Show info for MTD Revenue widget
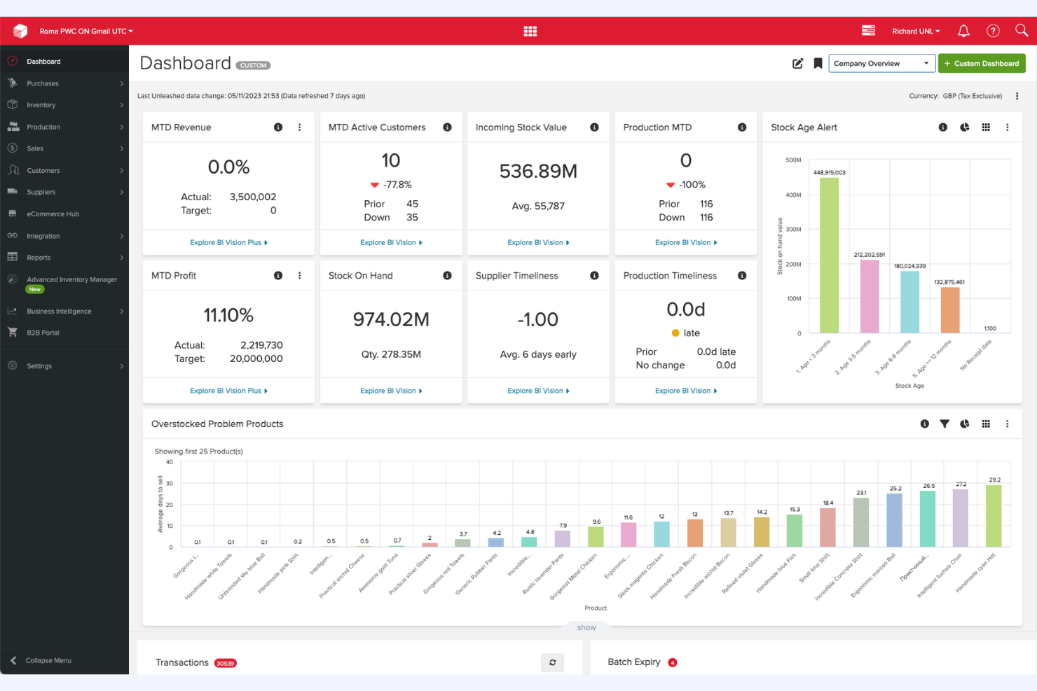The height and width of the screenshot is (691, 1037). (x=278, y=127)
